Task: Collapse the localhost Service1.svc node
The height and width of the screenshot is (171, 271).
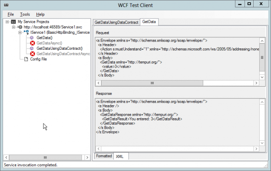Action: 13,27
